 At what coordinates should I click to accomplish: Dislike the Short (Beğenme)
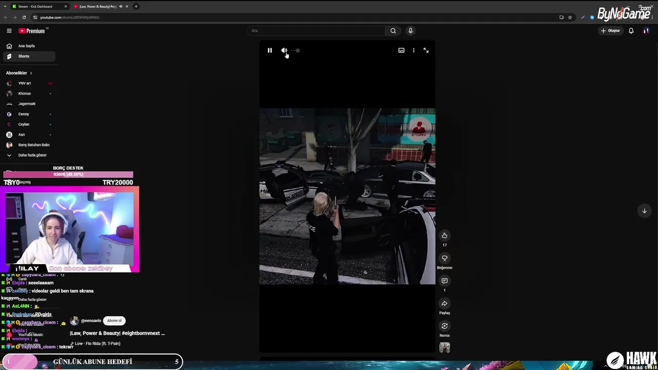[445, 258]
